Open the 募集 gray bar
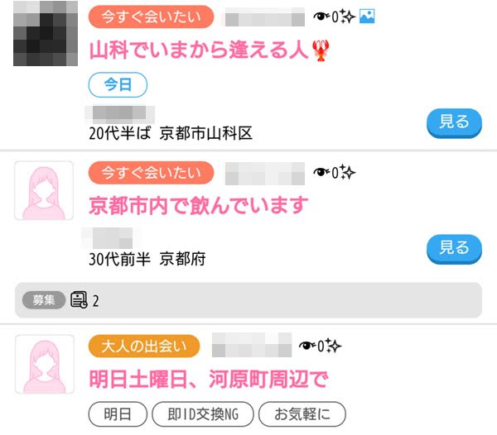 (x=248, y=300)
